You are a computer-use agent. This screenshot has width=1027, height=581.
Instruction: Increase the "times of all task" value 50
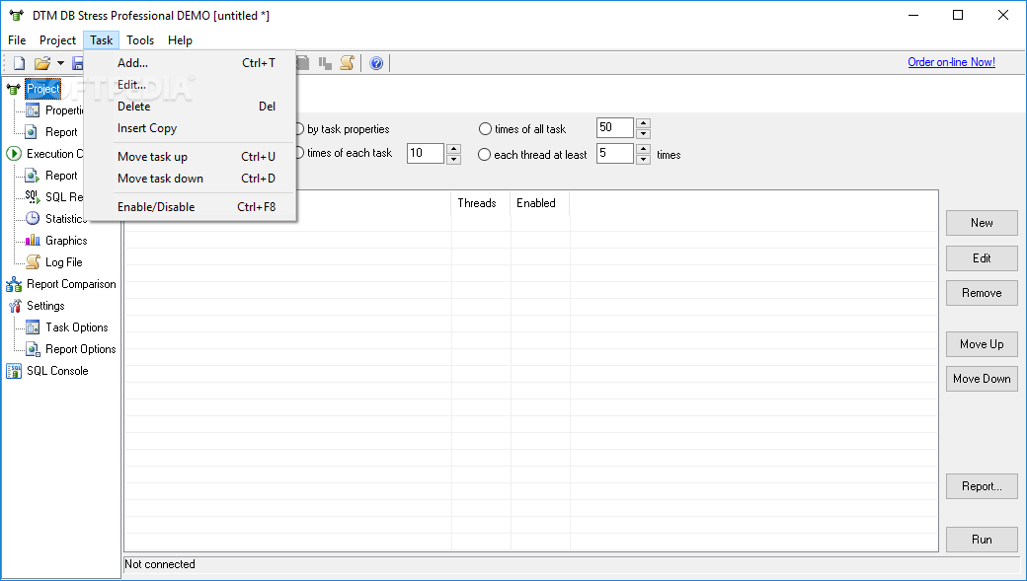pos(643,123)
